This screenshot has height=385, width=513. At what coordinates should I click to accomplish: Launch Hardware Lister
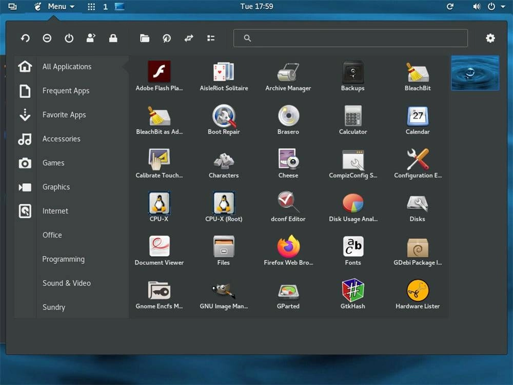(418, 294)
